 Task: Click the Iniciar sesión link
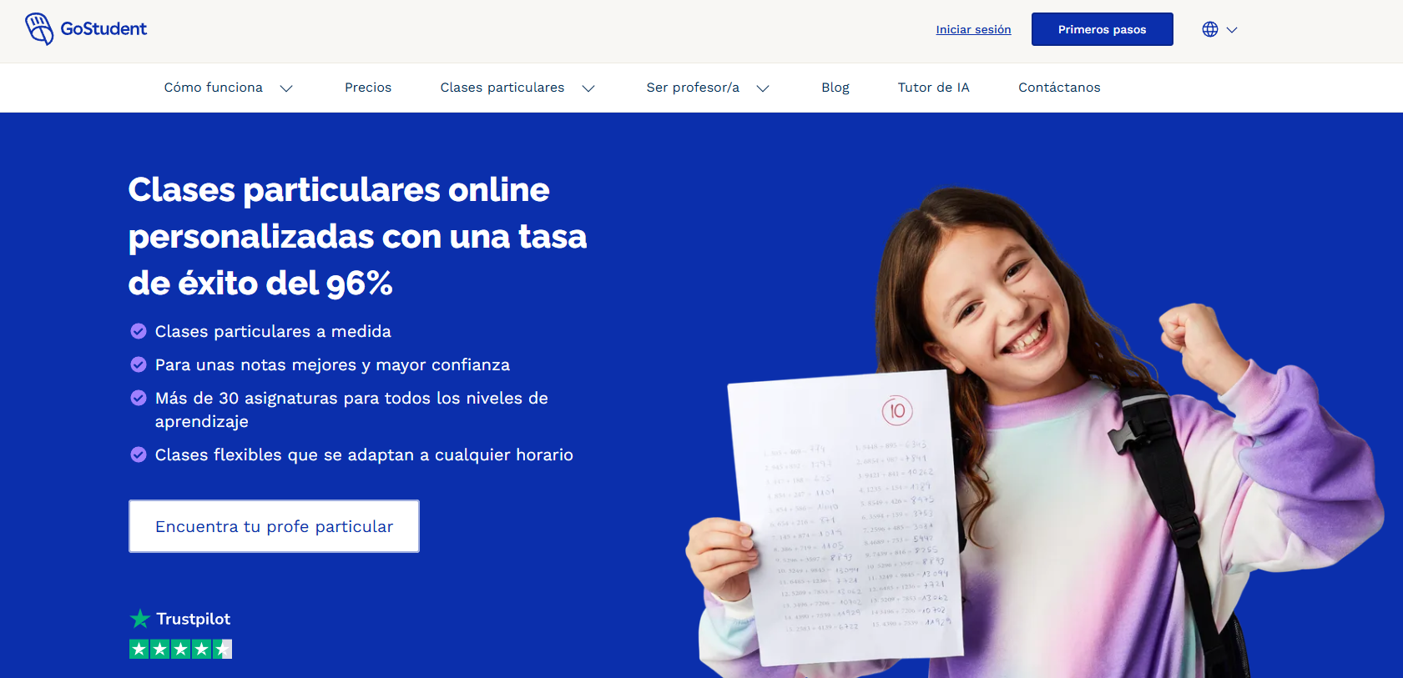click(973, 29)
